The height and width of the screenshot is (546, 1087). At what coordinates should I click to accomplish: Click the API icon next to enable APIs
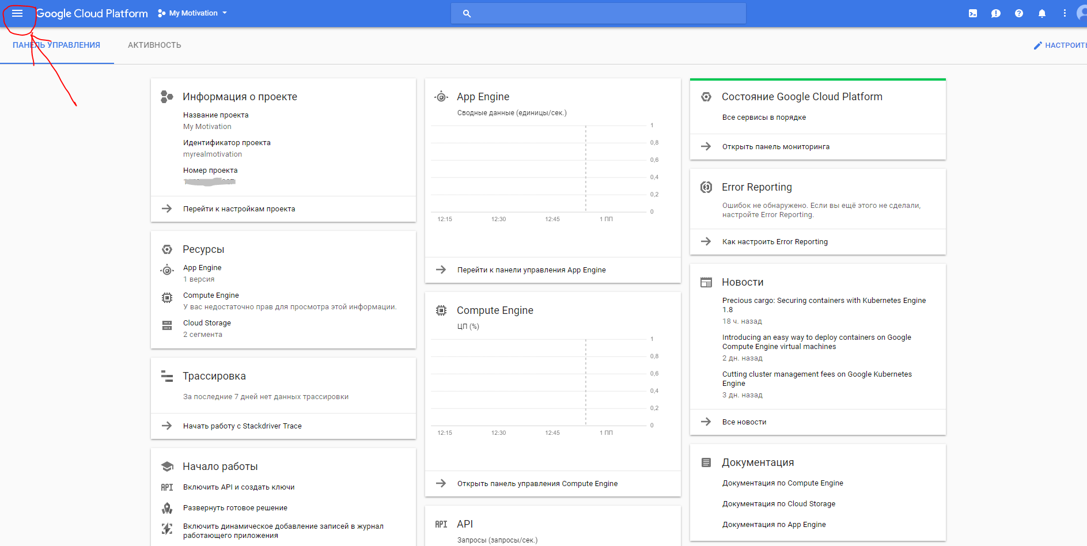pyautogui.click(x=167, y=487)
